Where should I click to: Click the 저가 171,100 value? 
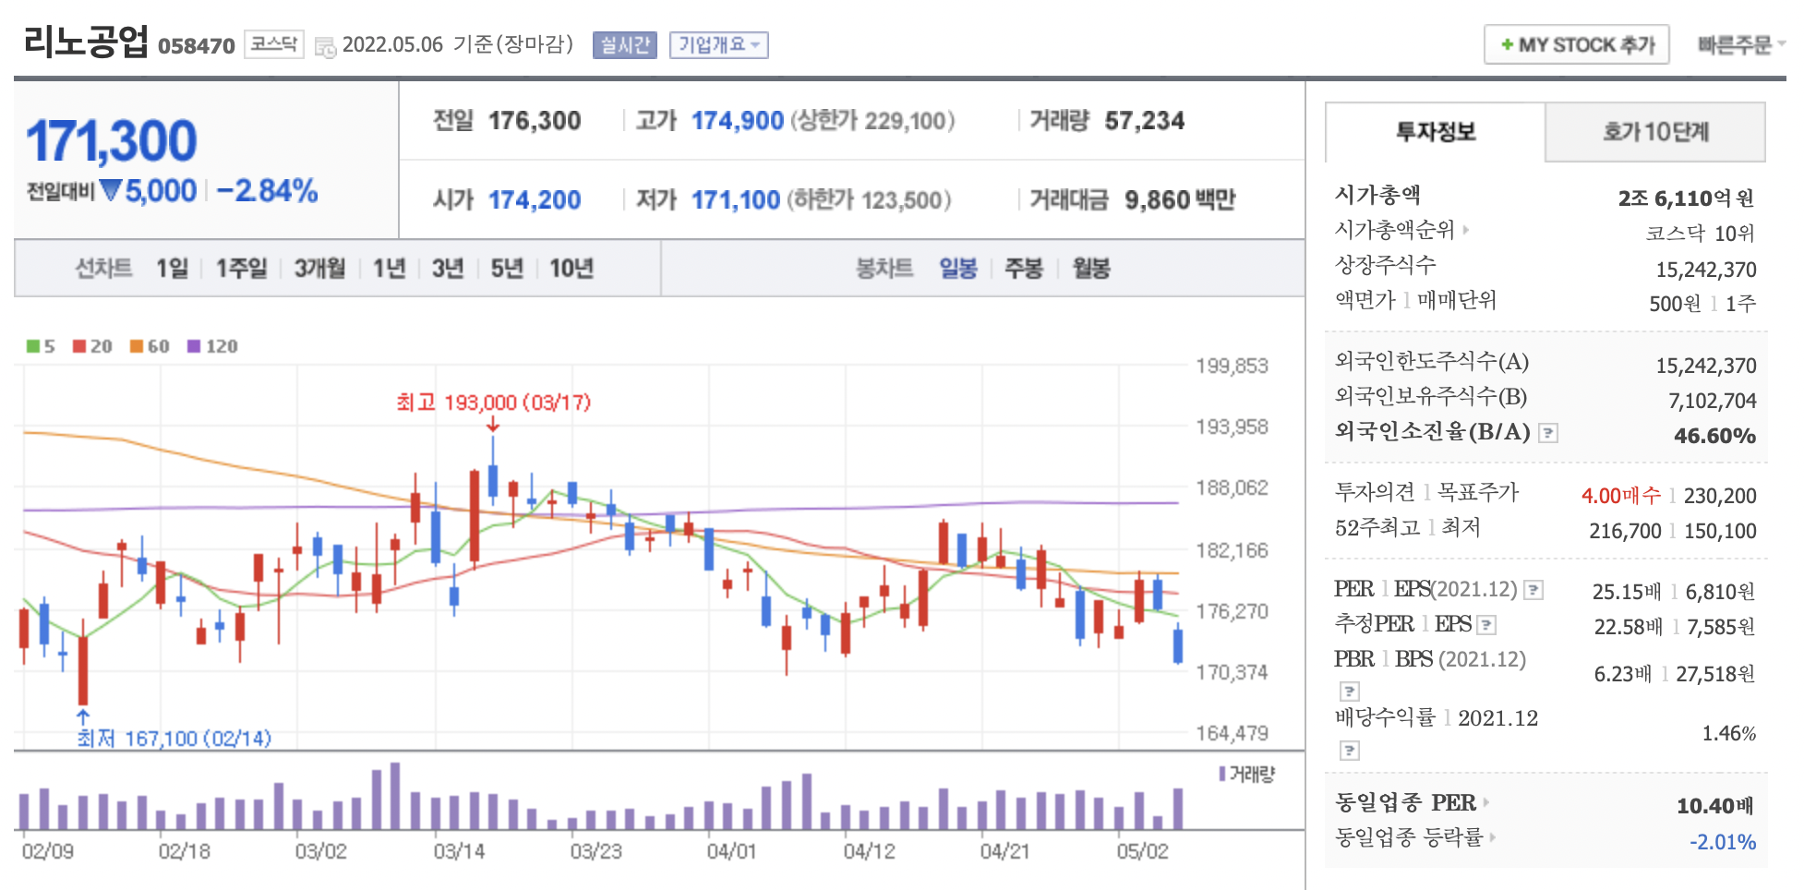[x=736, y=200]
